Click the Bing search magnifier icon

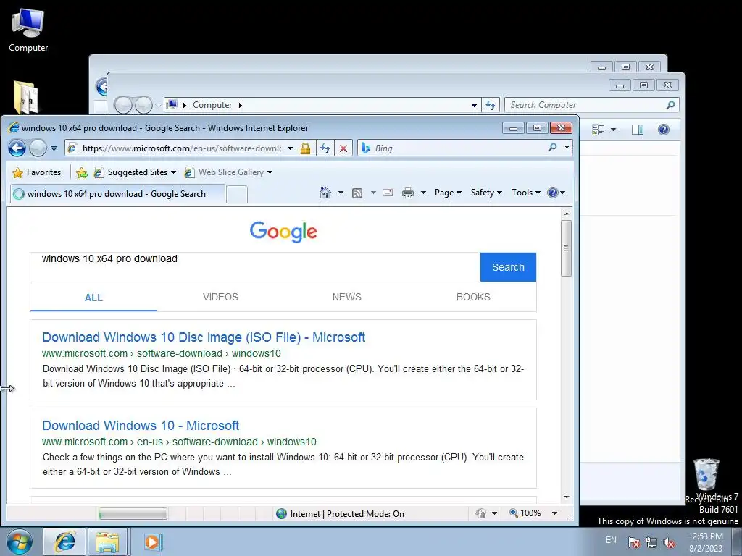click(x=551, y=148)
